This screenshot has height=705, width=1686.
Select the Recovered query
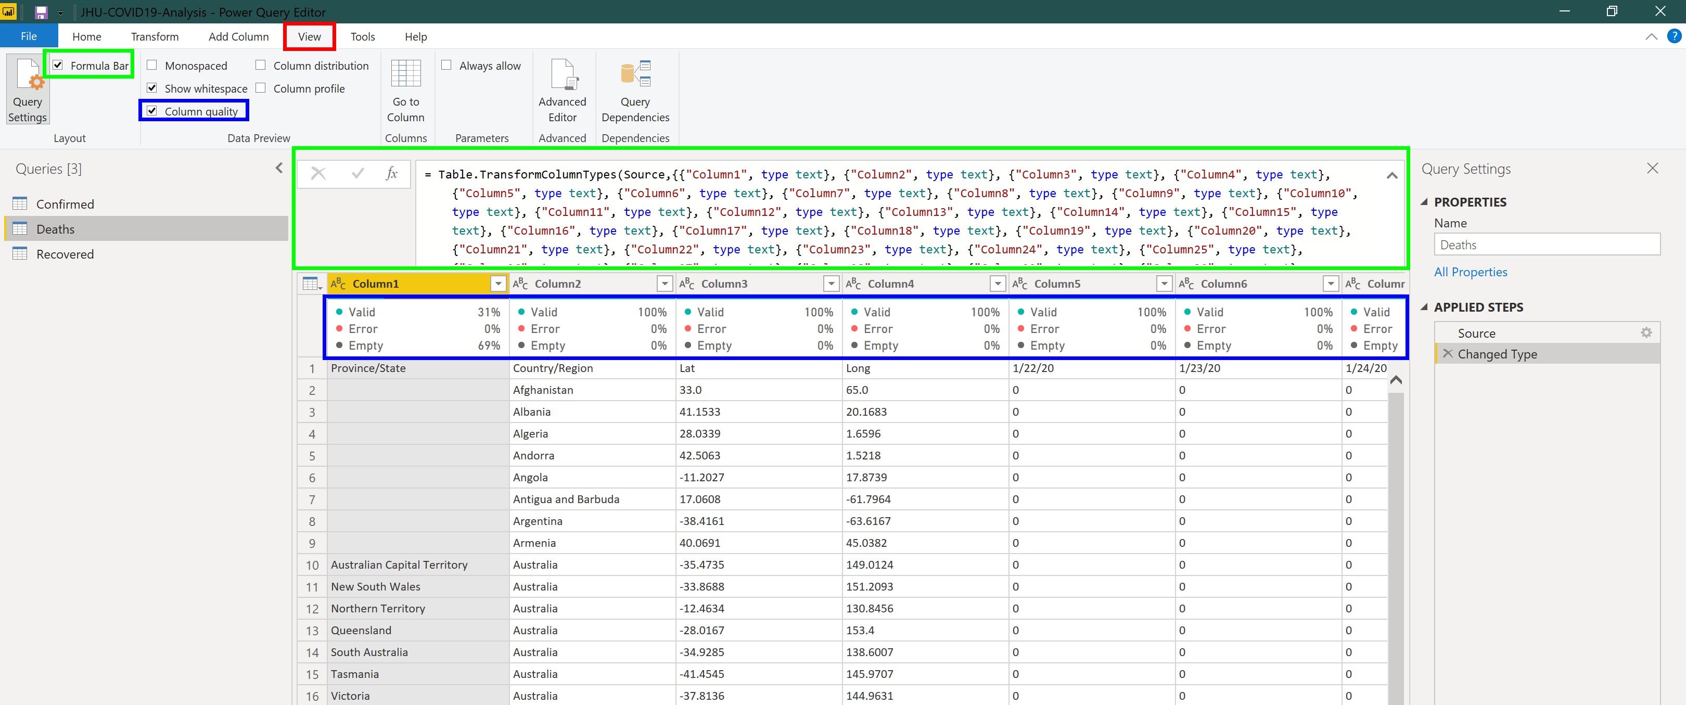tap(65, 254)
